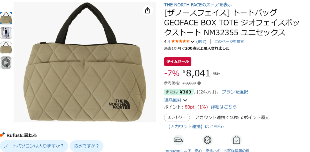
Task: Click the share icon on product image
Action: (x=148, y=10)
